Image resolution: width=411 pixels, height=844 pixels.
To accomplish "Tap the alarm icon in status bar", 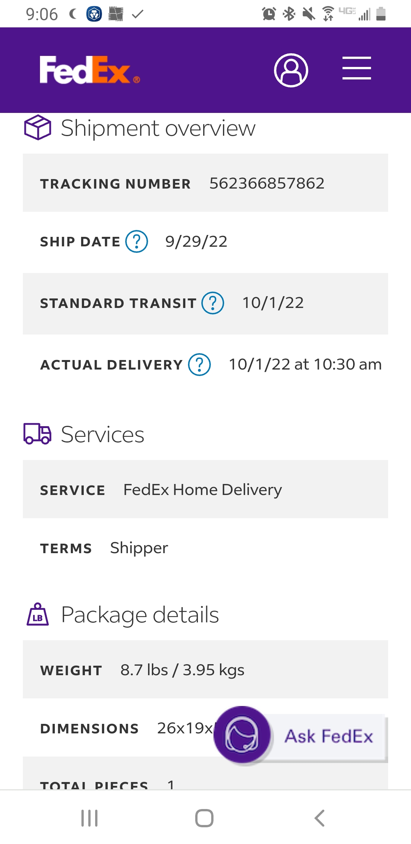I will 269,14.
